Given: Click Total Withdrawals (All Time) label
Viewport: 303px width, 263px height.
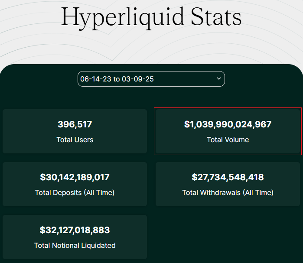Looking at the screenshot, I should [x=228, y=192].
